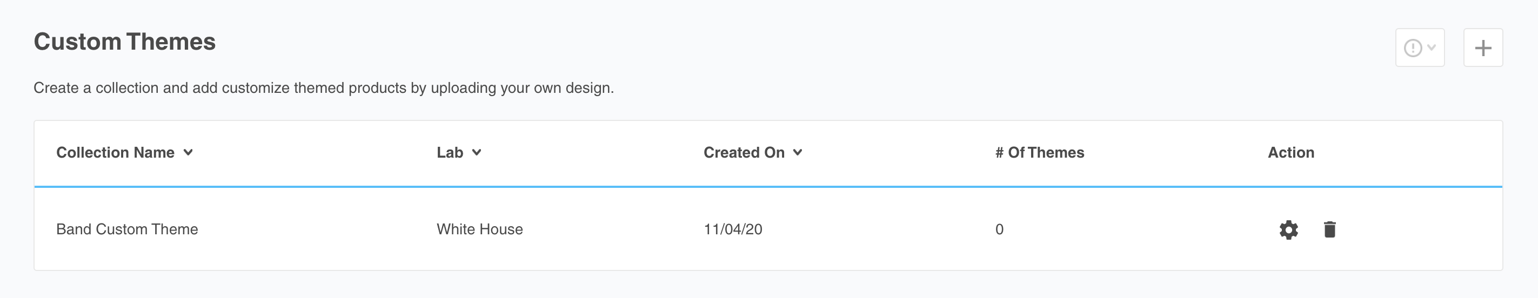Click the small chevron beside the alert icon
The width and height of the screenshot is (1538, 298).
1431,48
